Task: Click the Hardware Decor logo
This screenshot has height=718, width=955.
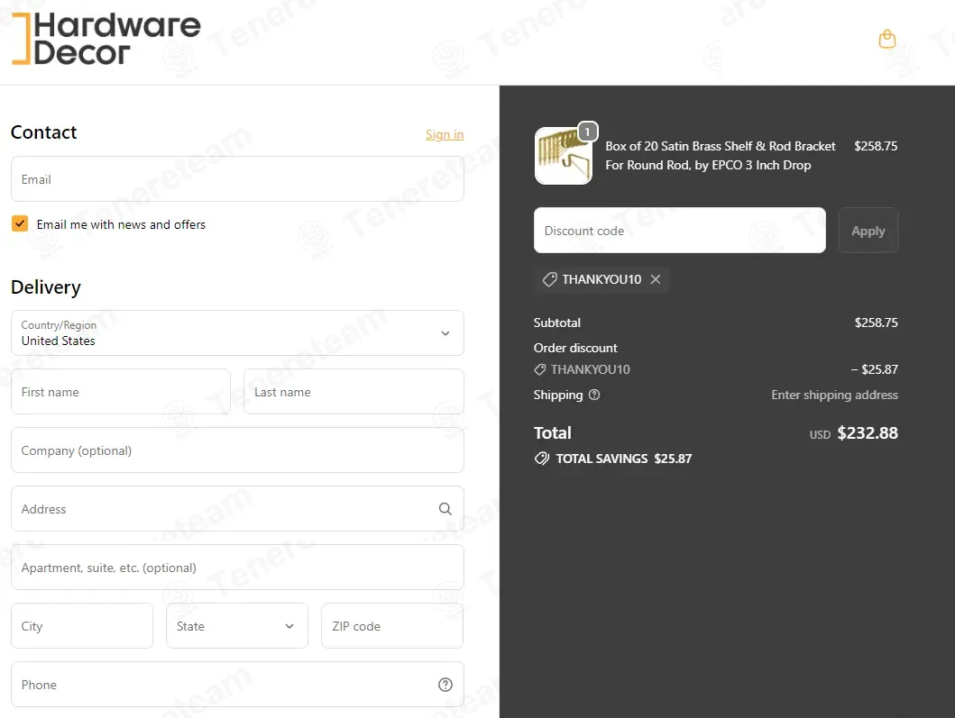Action: [x=106, y=40]
